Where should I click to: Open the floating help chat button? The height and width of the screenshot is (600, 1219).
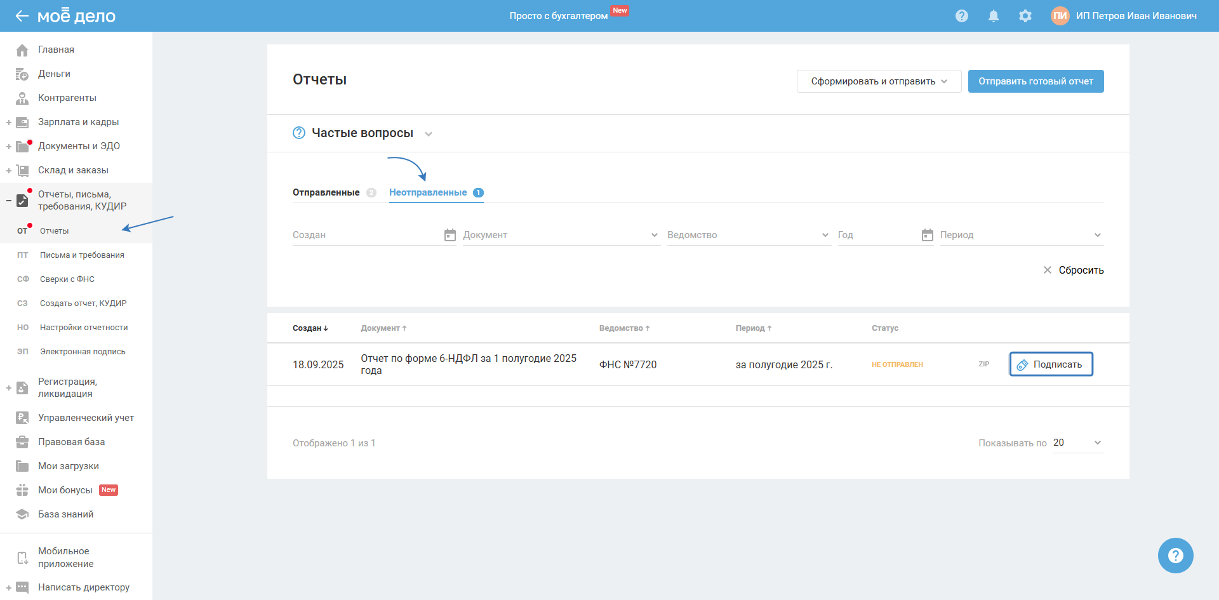click(1175, 556)
